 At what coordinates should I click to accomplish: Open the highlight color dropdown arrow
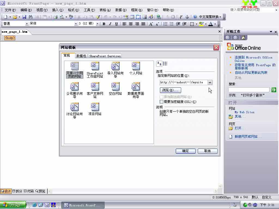pos(206,24)
